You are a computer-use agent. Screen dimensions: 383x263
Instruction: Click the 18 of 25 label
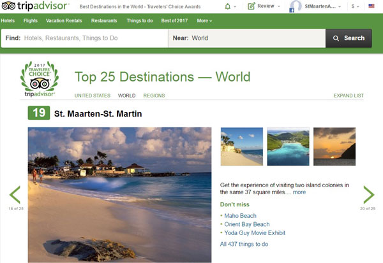[16, 209]
